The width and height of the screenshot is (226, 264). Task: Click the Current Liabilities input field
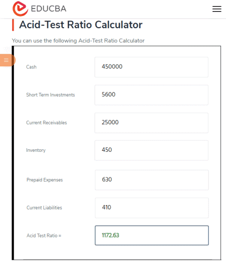coord(152,208)
